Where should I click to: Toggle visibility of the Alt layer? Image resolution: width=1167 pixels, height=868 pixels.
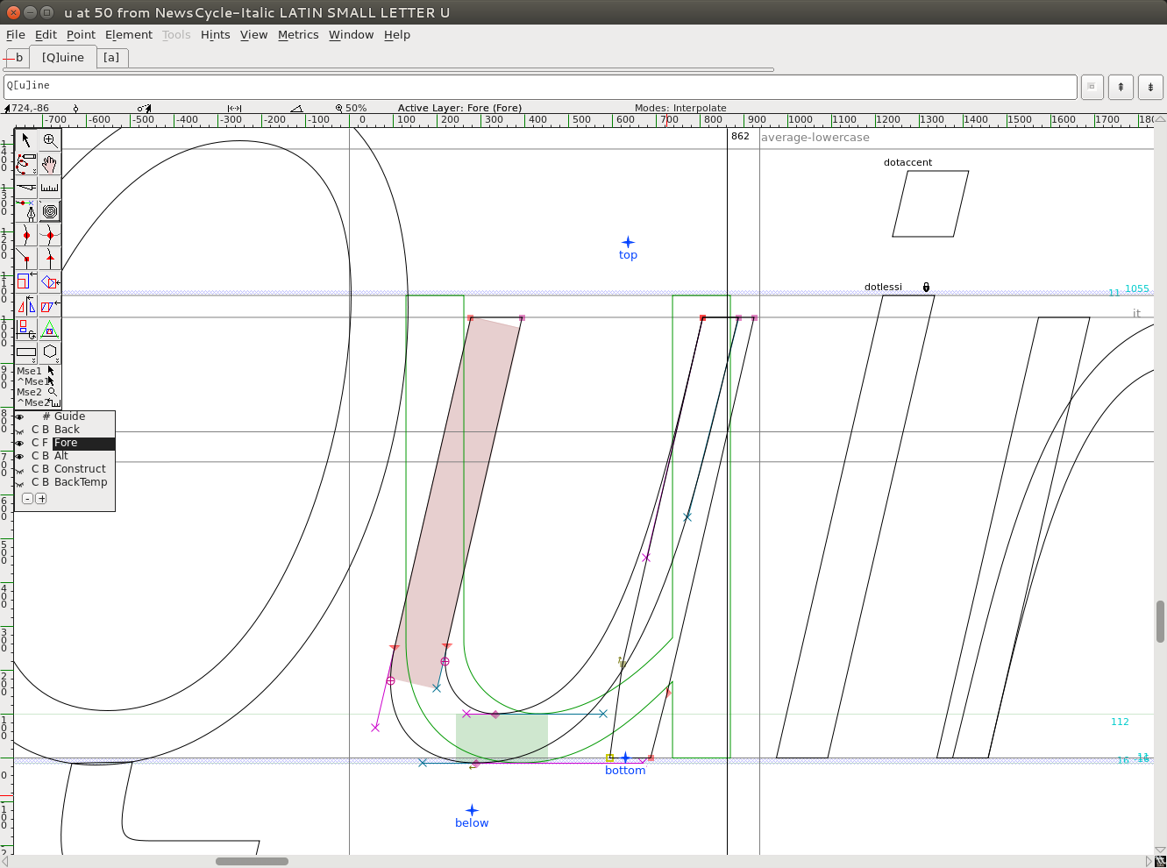click(19, 456)
